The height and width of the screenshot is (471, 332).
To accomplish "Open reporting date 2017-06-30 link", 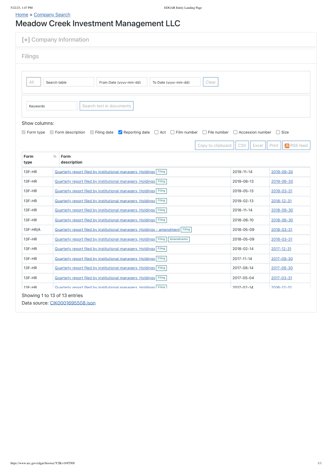I will (x=282, y=268).
